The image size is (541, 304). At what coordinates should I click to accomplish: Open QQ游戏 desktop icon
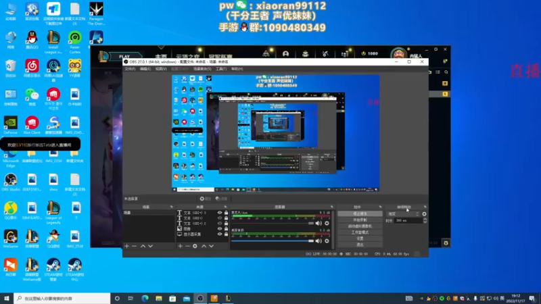pos(53,239)
